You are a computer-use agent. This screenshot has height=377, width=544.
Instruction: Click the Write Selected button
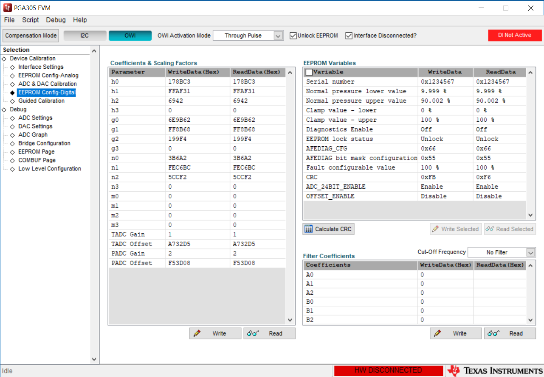point(456,229)
